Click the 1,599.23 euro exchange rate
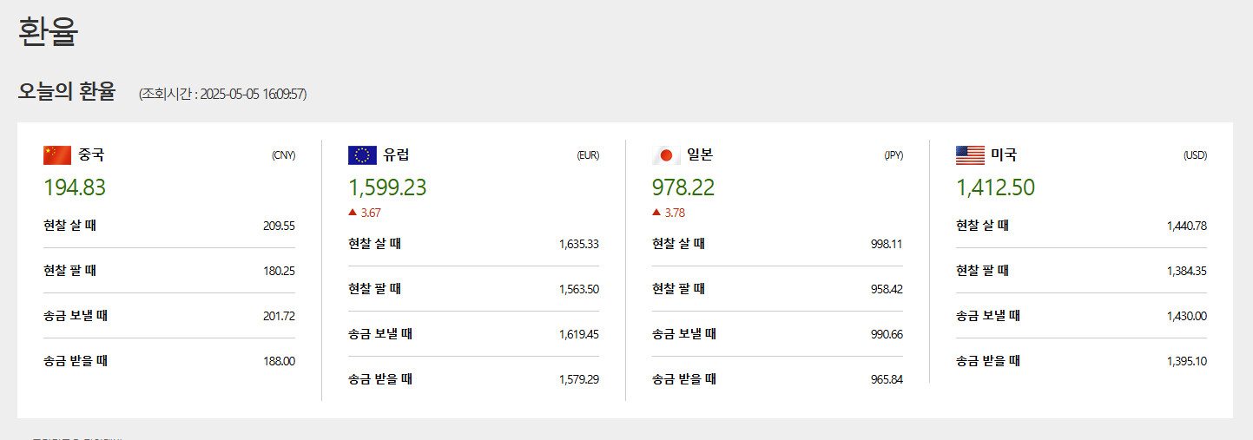This screenshot has width=1253, height=440. click(x=387, y=187)
